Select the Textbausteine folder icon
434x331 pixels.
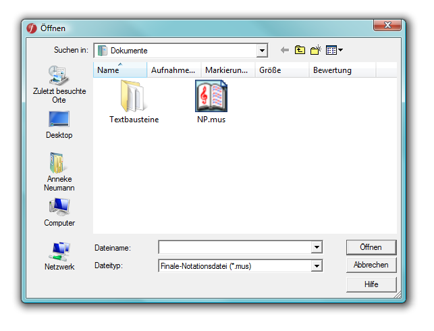pos(134,96)
